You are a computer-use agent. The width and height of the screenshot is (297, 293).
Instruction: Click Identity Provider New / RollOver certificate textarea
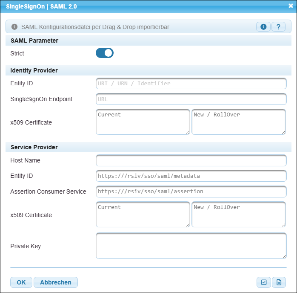click(239, 122)
